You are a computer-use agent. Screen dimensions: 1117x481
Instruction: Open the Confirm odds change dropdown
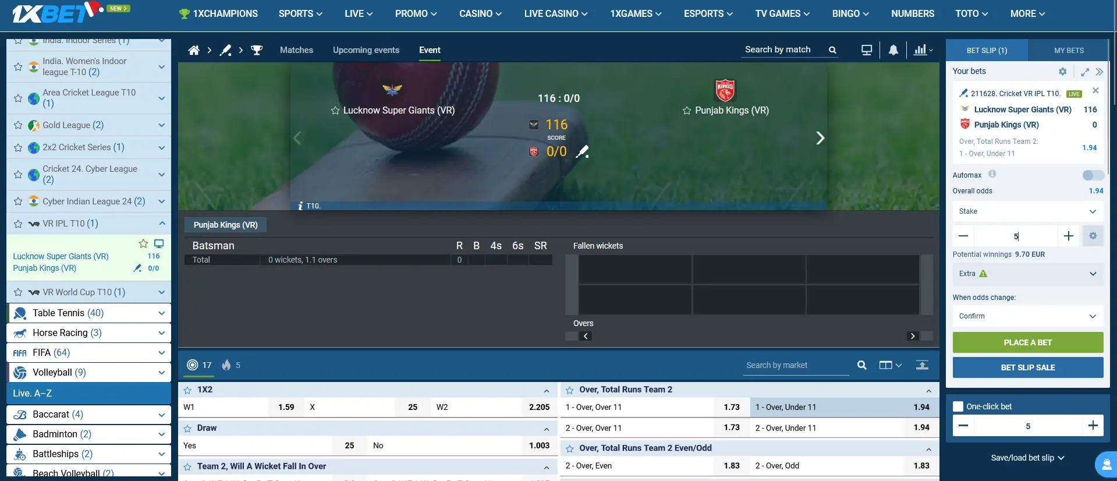1028,316
